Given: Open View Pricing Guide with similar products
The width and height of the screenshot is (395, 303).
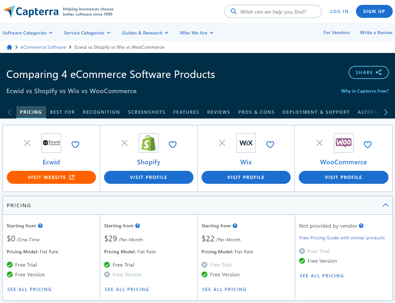Looking at the screenshot, I should [x=342, y=238].
